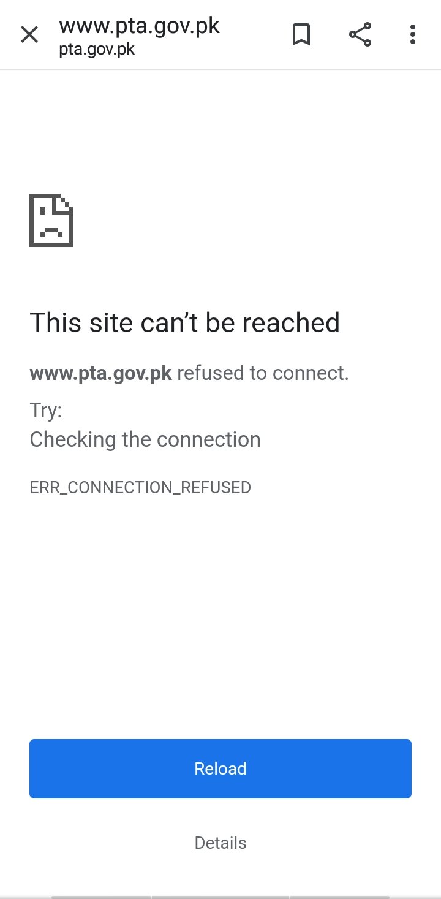Open the three-dot overflow menu
The image size is (441, 899).
pyautogui.click(x=413, y=34)
